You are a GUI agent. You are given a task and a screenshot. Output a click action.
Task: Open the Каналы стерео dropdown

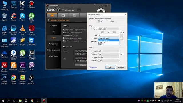[109, 57]
